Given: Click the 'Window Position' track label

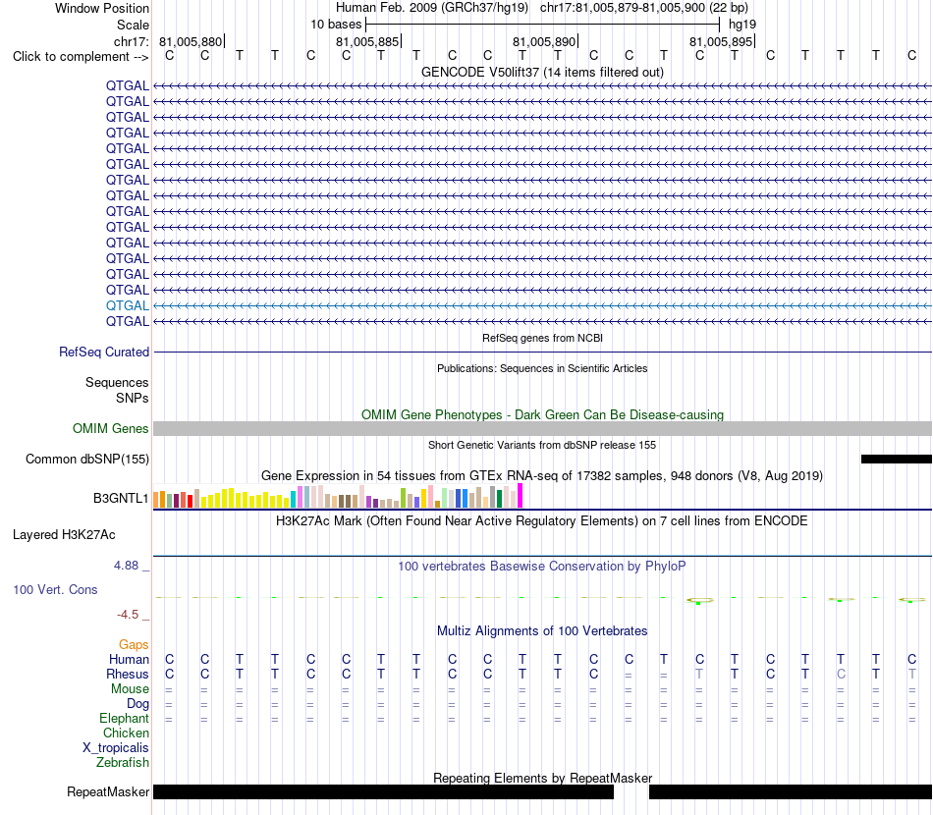Looking at the screenshot, I should click(x=102, y=8).
